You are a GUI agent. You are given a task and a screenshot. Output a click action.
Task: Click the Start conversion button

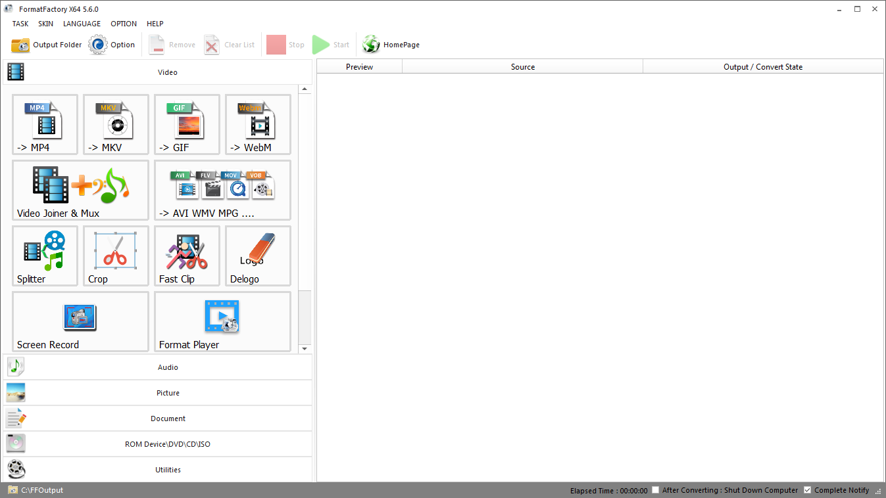(x=331, y=45)
